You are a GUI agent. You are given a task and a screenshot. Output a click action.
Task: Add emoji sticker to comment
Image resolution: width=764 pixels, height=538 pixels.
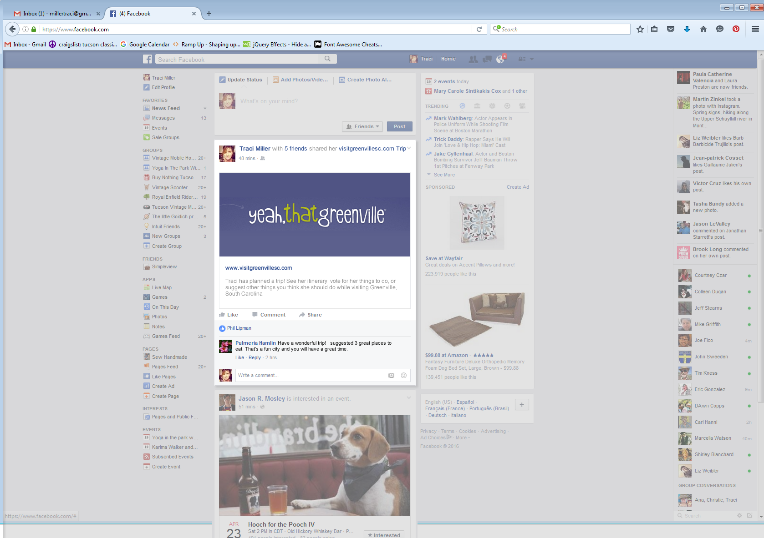pyautogui.click(x=404, y=375)
